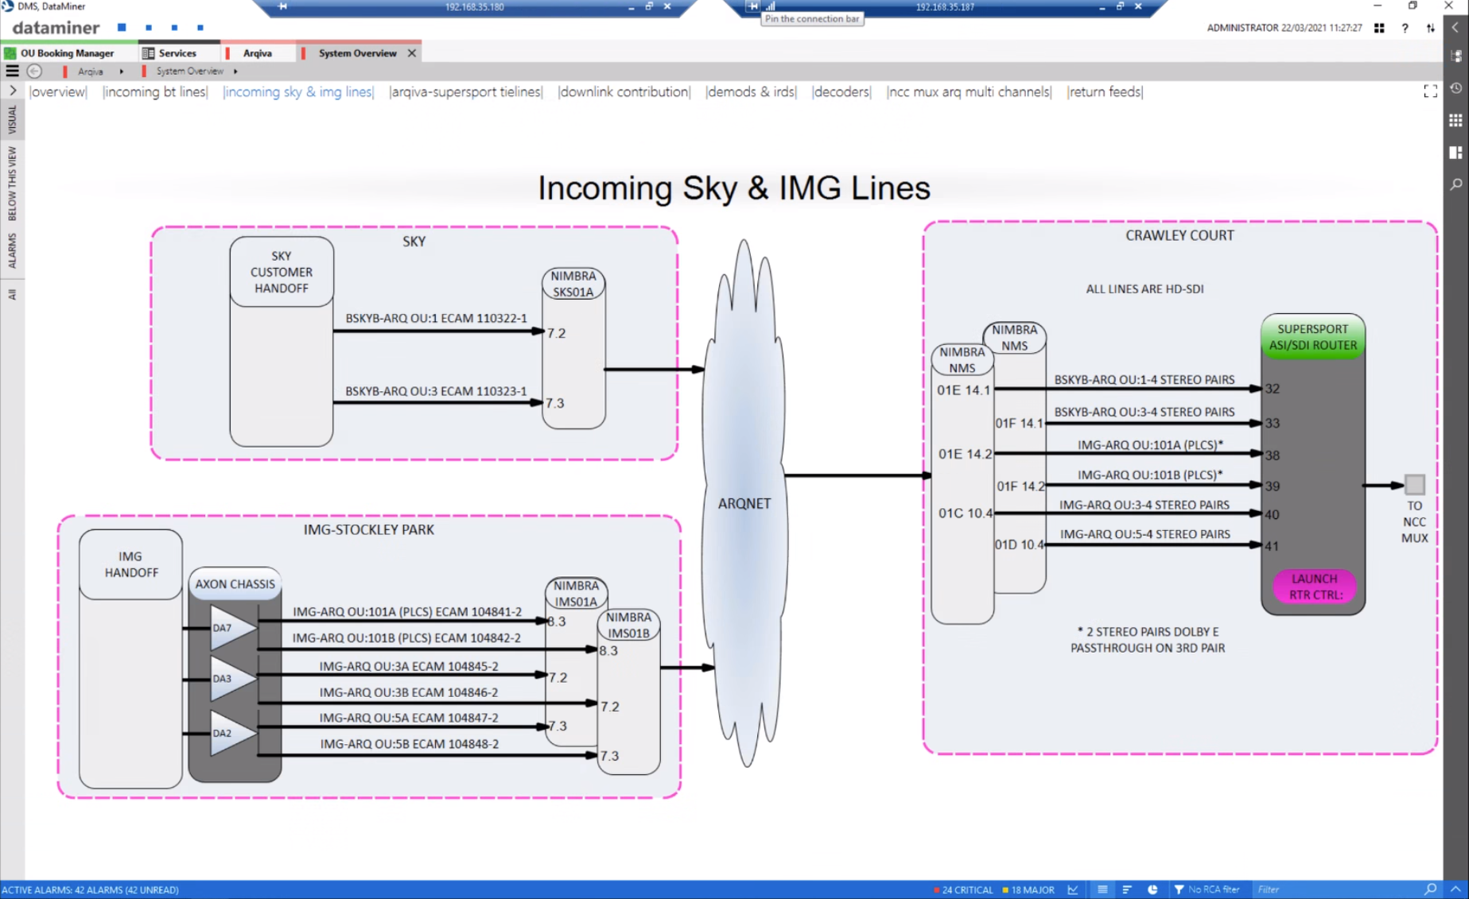1469x899 pixels.
Task: Open the decoders page
Action: (x=841, y=91)
